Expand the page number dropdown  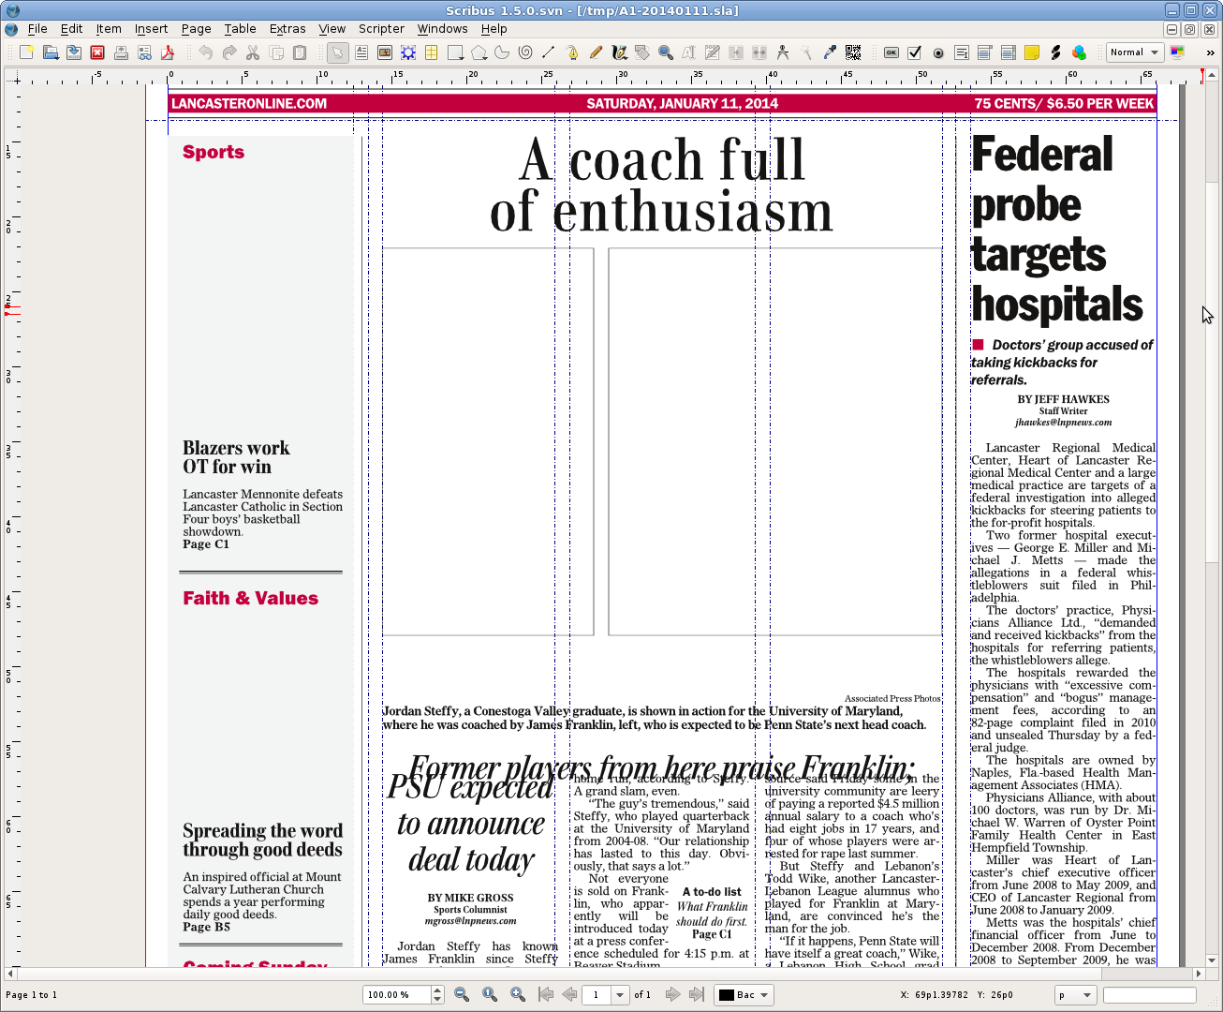click(x=619, y=995)
